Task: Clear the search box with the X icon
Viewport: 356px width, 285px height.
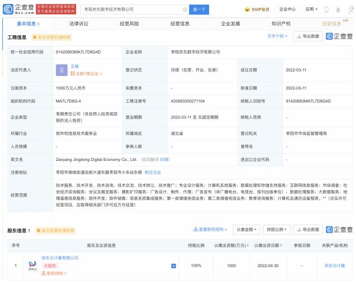Action: [x=185, y=9]
